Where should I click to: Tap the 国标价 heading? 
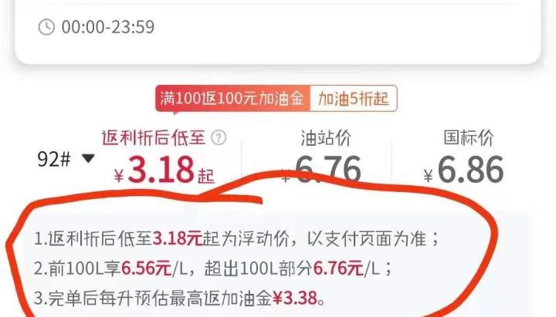[469, 137]
